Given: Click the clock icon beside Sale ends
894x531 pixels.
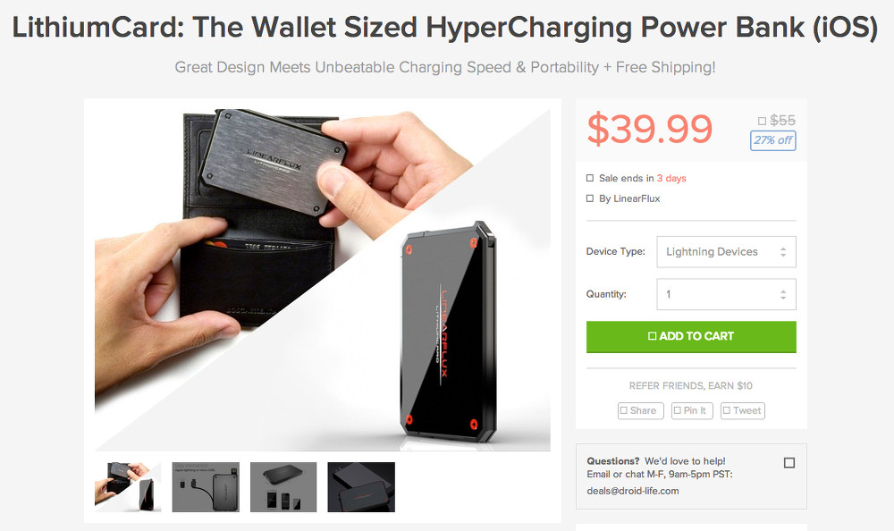Looking at the screenshot, I should (x=590, y=178).
